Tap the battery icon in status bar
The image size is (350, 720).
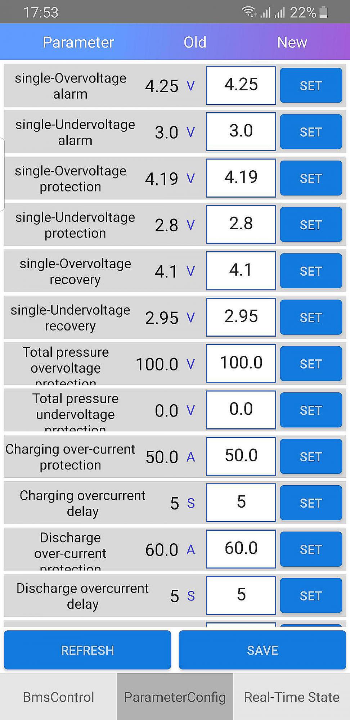[323, 12]
